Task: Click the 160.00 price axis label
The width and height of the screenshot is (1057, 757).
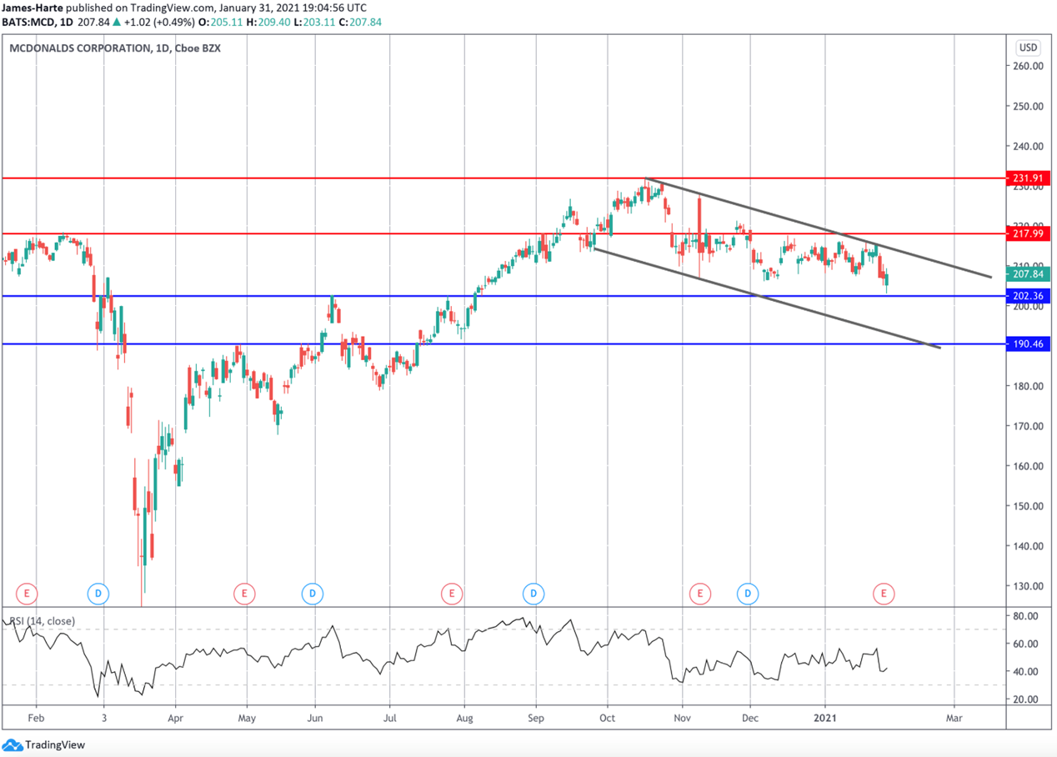Action: click(1029, 466)
